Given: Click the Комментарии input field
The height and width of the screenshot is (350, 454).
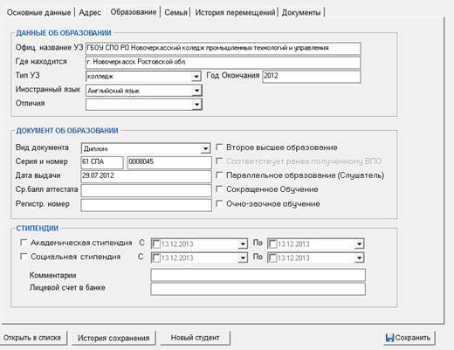Looking at the screenshot, I should 258,275.
